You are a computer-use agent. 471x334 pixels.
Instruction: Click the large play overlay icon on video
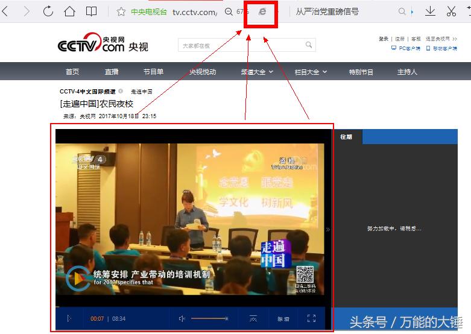point(78,279)
